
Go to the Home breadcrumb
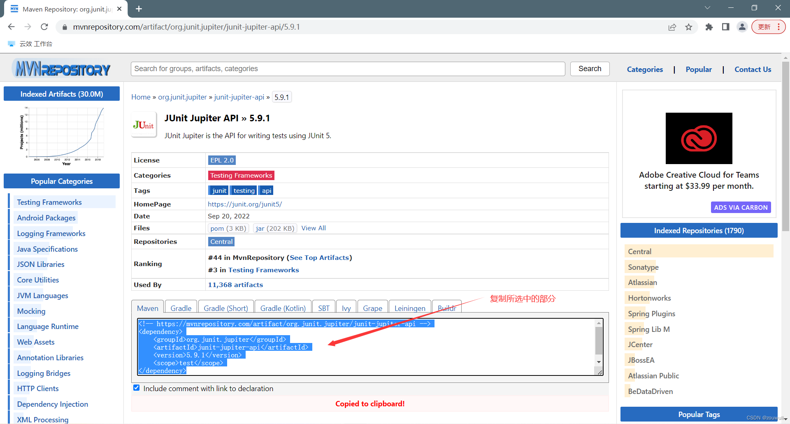pos(141,97)
